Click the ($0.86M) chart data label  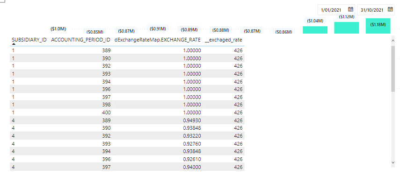click(x=284, y=32)
